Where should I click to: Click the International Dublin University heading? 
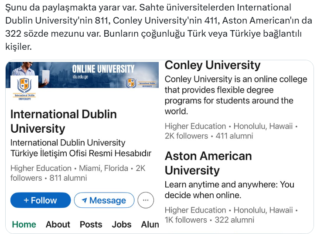coord(64,121)
